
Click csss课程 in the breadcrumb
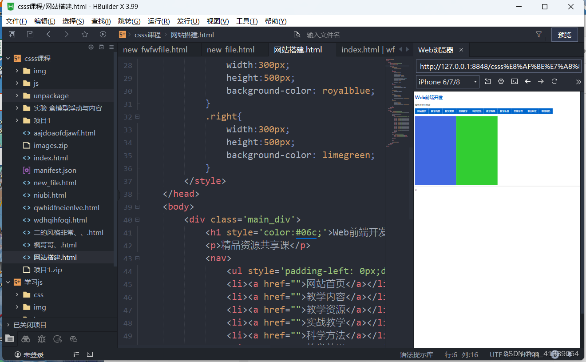point(148,35)
